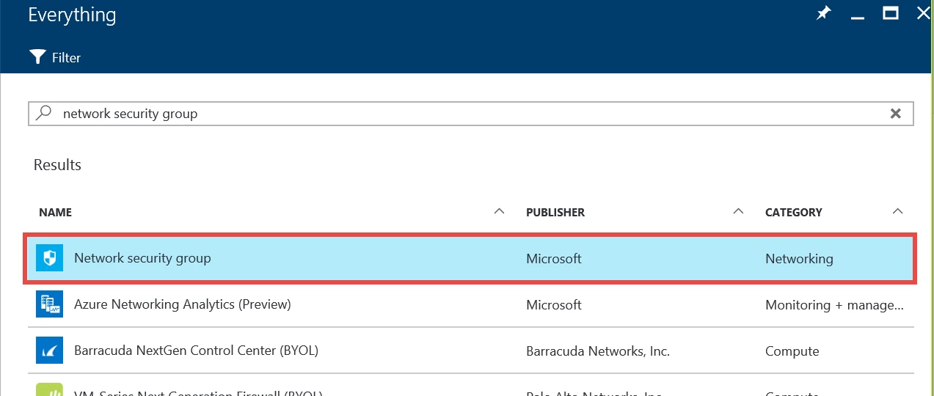The width and height of the screenshot is (934, 396).
Task: Click the Networking category cell
Action: 799,259
